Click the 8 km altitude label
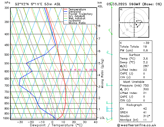This screenshot has height=127, width=164. tap(99, 26)
